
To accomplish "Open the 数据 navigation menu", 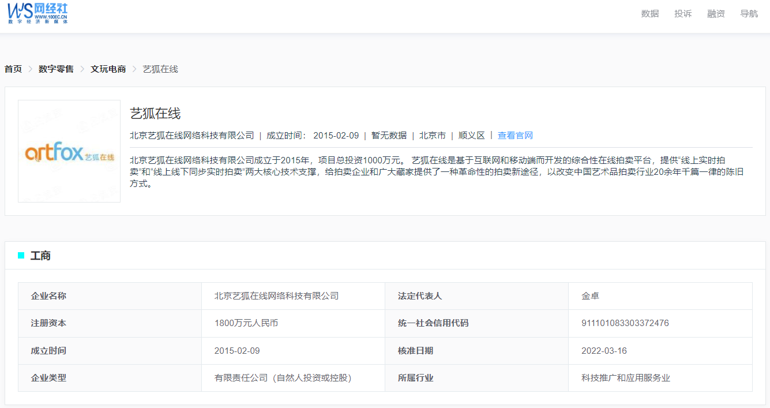I will [650, 13].
